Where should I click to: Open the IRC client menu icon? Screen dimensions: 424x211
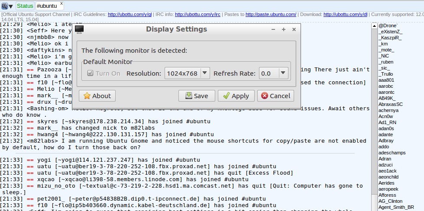pyautogui.click(x=5, y=6)
